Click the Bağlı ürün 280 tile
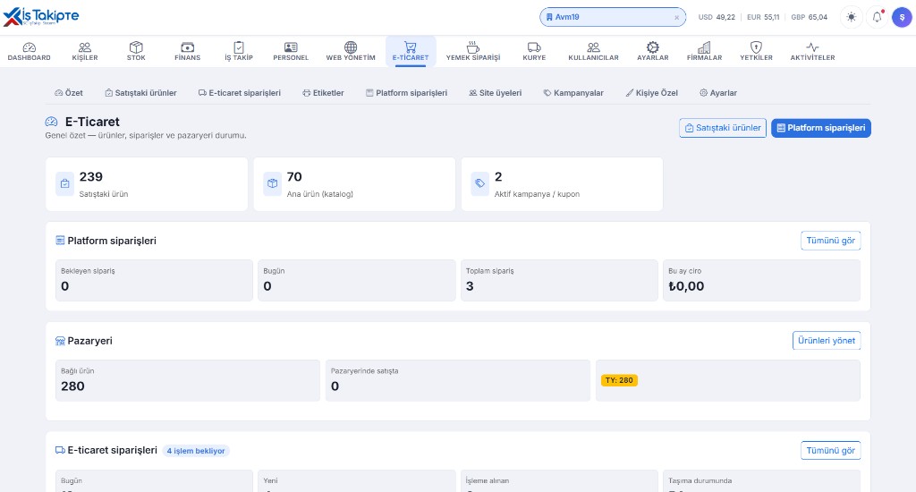 188,380
